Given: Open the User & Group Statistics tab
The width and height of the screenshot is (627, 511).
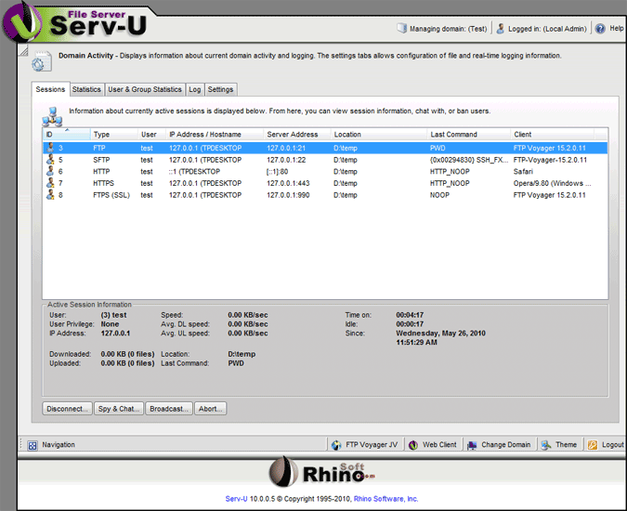Looking at the screenshot, I should (144, 90).
